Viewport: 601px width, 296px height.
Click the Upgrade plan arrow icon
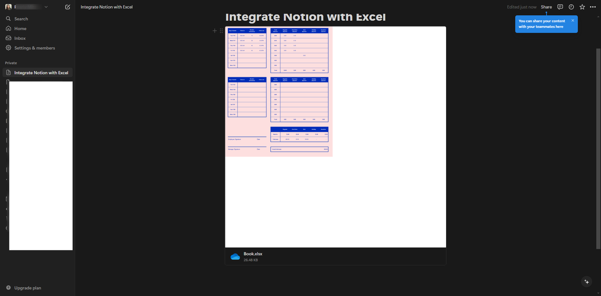[x=8, y=288]
